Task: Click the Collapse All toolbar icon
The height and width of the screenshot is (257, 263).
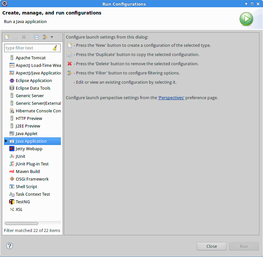Action: click(37, 37)
